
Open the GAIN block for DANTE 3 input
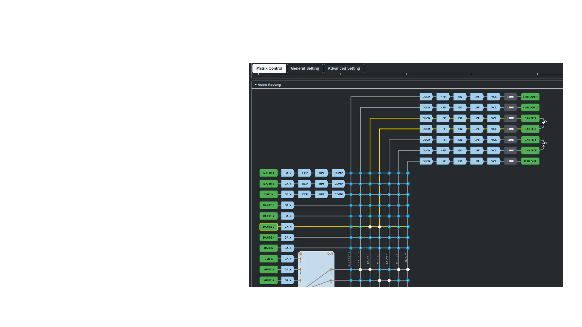(x=288, y=227)
